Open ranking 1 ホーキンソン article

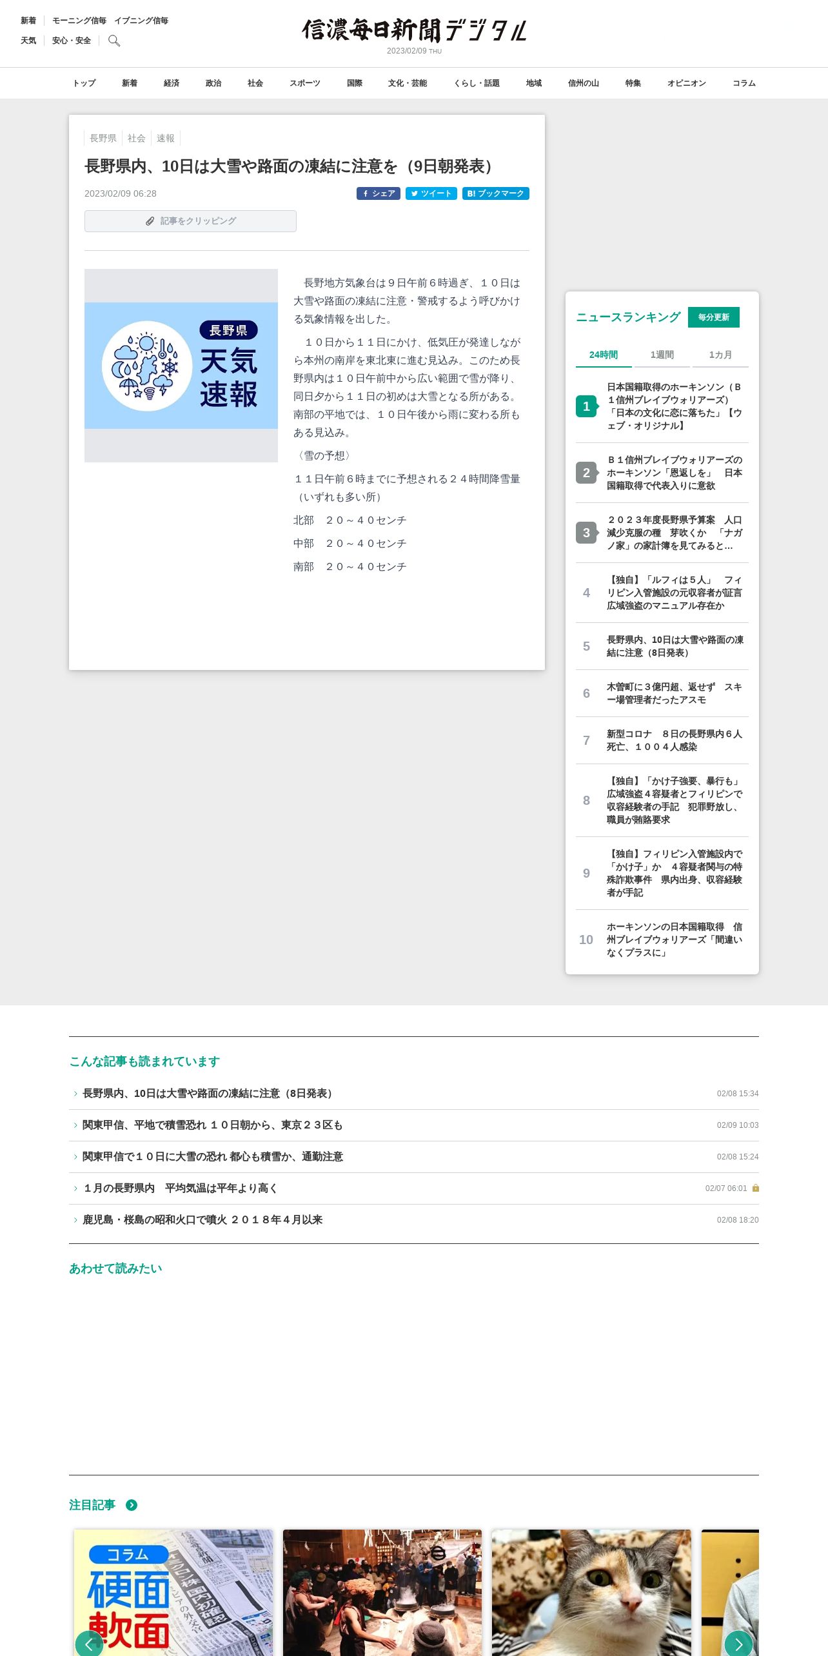(662, 406)
